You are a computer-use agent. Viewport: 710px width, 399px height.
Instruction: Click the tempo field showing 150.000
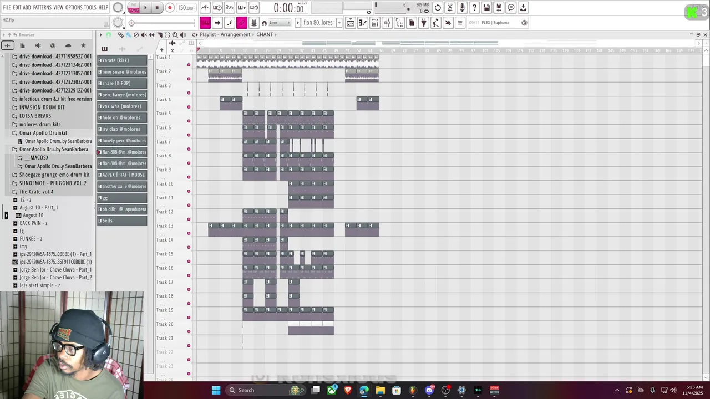[x=186, y=8]
